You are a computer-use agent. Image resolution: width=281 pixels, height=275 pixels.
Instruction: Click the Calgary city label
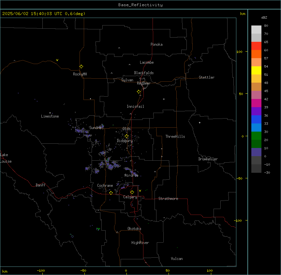coord(130,197)
